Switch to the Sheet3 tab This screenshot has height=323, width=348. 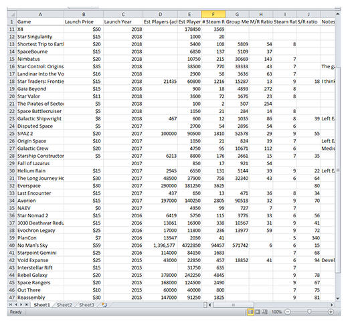(87, 305)
